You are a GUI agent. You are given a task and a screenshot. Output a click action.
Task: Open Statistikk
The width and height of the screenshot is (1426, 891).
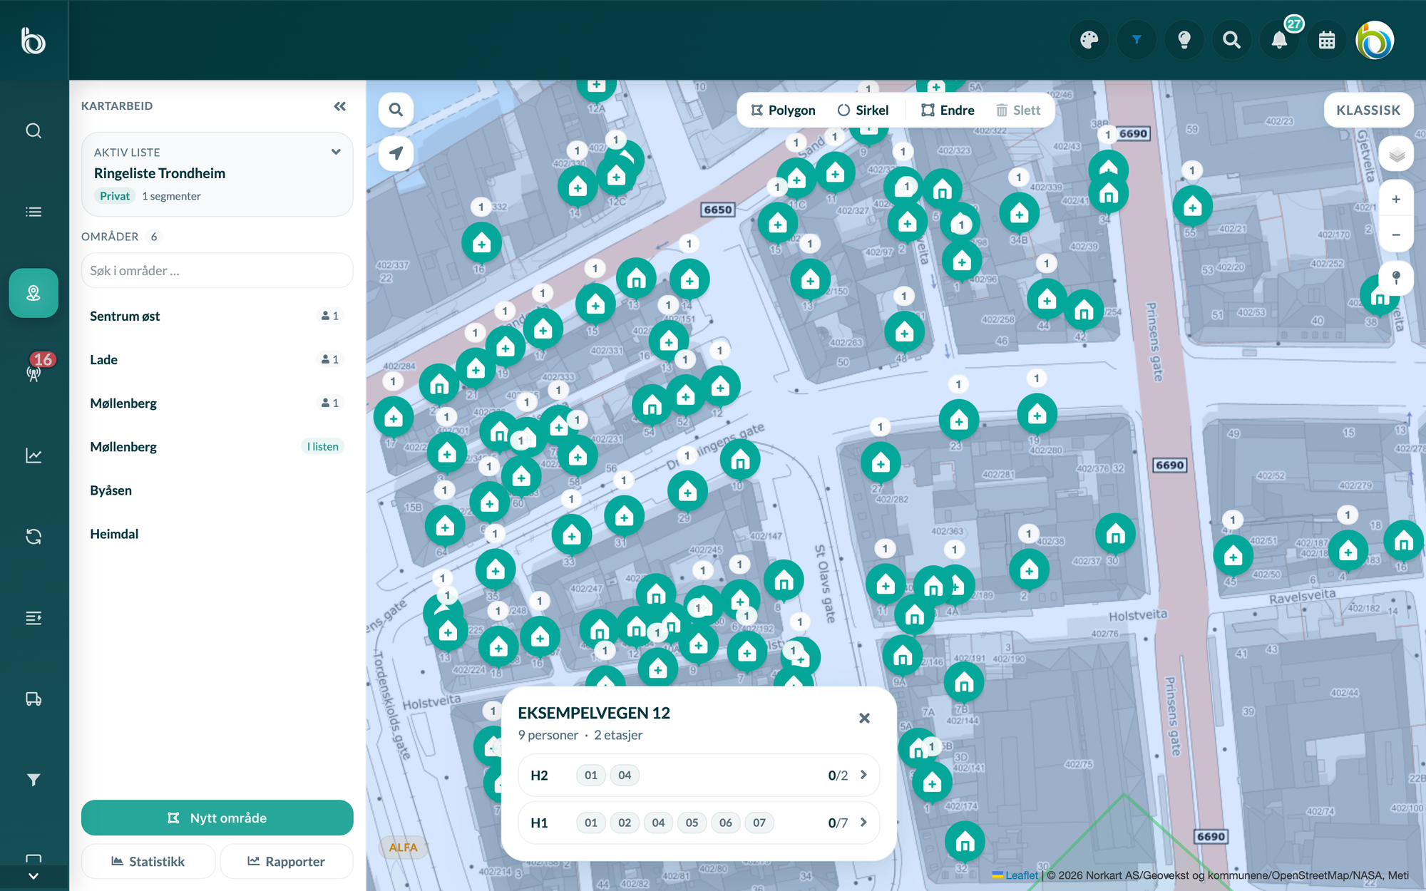point(148,861)
